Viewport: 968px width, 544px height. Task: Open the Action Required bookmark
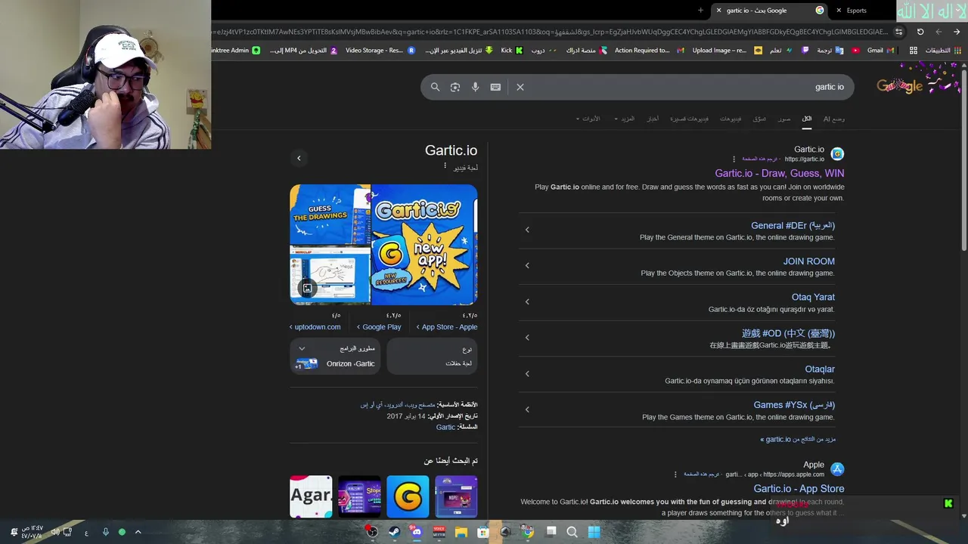[x=649, y=51]
